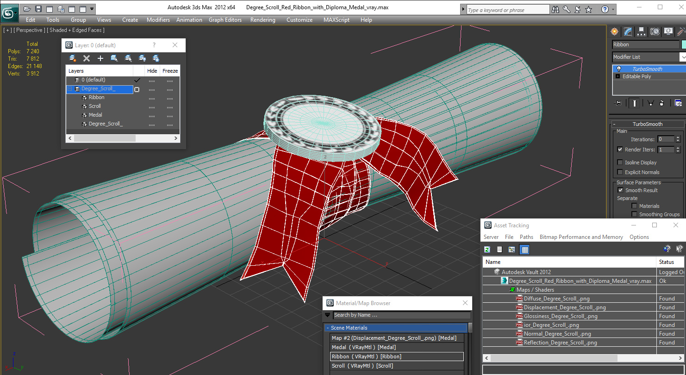Open the Graph Editors menu
This screenshot has width=686, height=375.
pyautogui.click(x=225, y=20)
